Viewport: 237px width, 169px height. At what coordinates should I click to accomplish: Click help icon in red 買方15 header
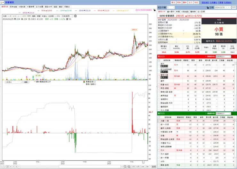tap(206, 57)
